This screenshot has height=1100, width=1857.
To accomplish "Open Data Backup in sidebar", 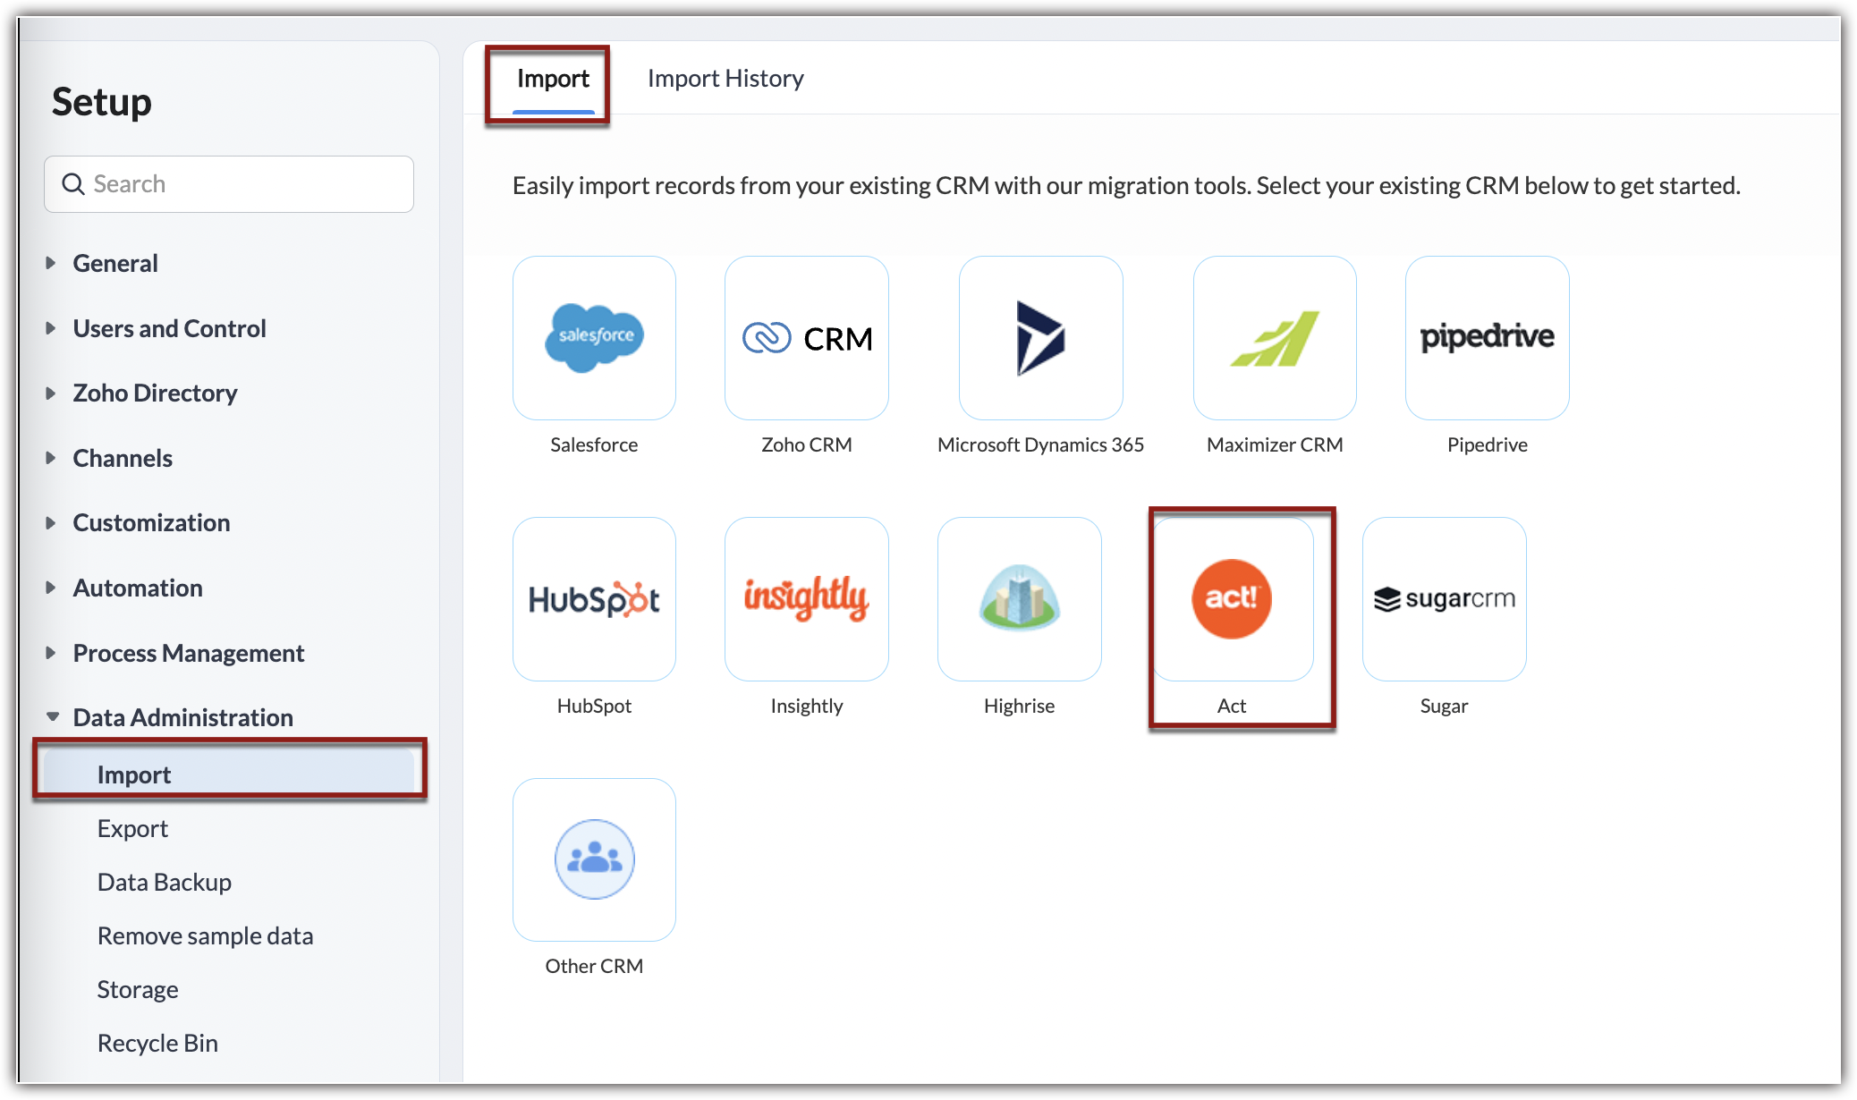I will pyautogui.click(x=165, y=882).
